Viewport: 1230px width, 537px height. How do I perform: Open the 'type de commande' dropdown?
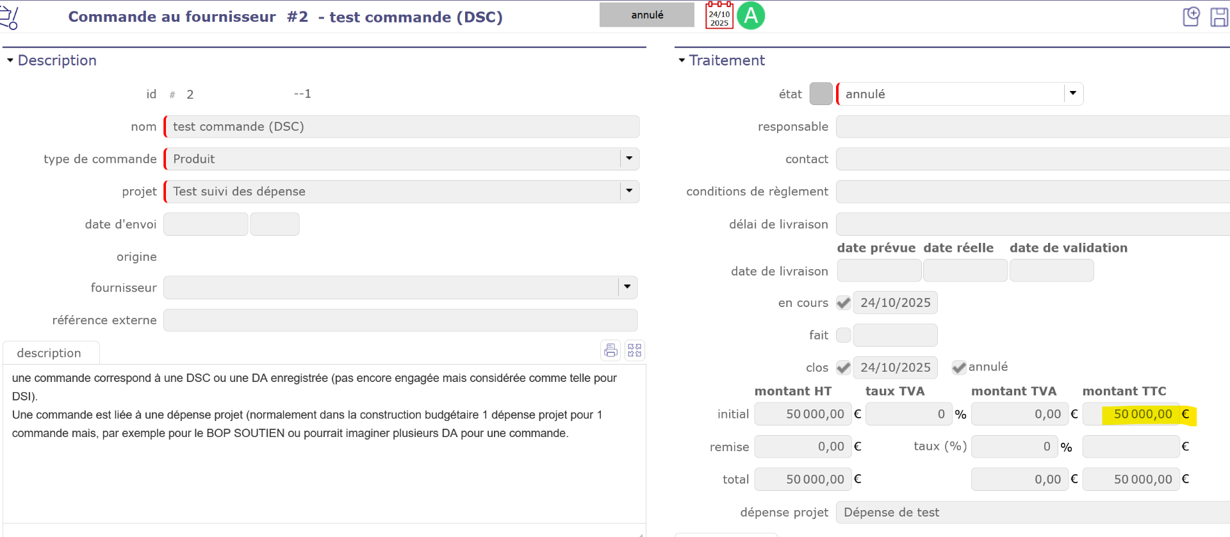click(629, 159)
